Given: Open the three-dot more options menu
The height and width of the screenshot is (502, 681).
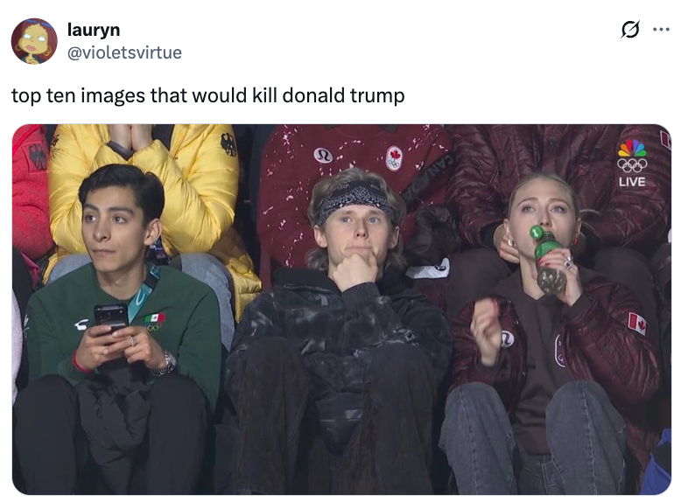Looking at the screenshot, I should pyautogui.click(x=661, y=30).
